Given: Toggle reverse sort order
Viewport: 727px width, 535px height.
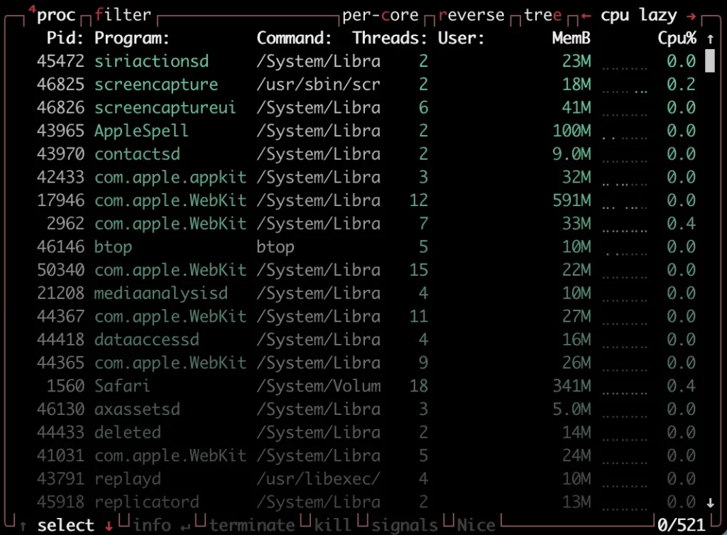Looking at the screenshot, I should [x=471, y=16].
